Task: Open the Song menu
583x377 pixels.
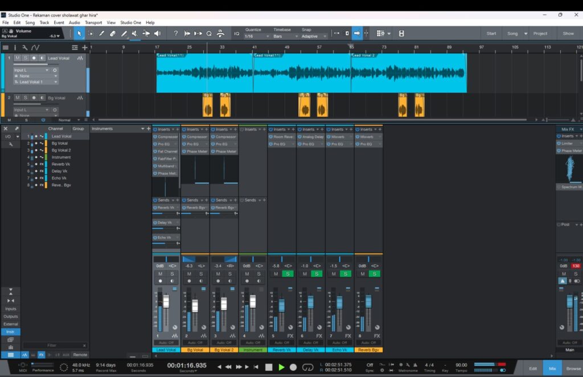Action: pos(30,23)
